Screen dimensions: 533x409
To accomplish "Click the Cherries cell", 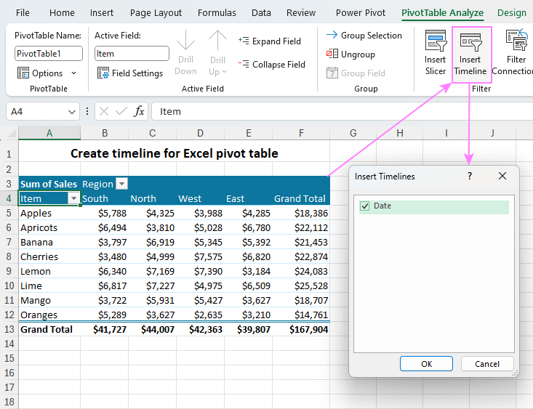I will pos(49,256).
